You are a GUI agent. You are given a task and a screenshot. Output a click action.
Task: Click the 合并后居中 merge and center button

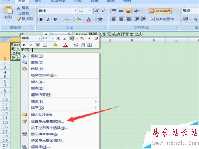tap(162, 19)
